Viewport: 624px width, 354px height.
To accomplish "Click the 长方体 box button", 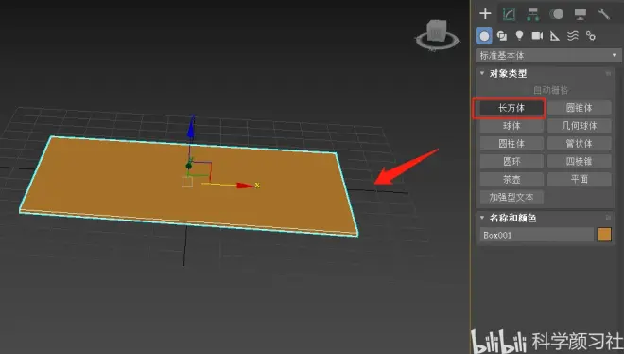I will [x=511, y=108].
